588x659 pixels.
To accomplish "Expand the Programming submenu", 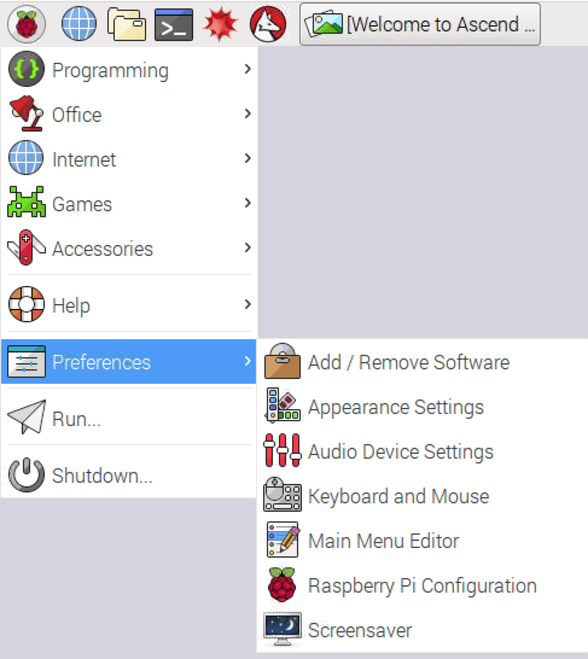I will click(110, 69).
